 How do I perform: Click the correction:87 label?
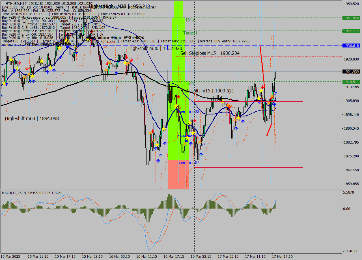[188, 163]
